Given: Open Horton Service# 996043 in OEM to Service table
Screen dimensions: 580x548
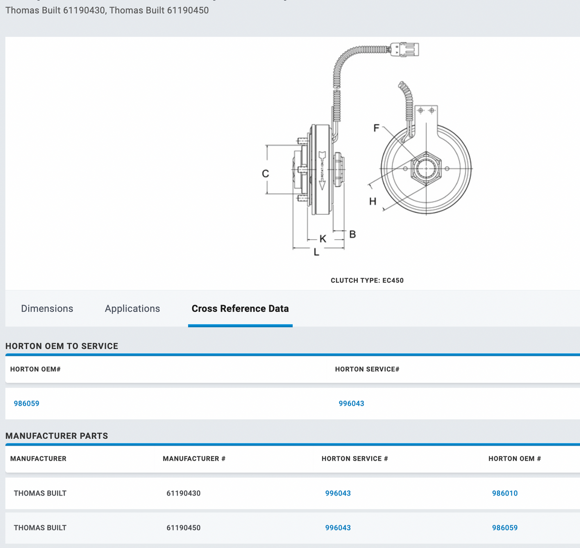Looking at the screenshot, I should tap(351, 403).
